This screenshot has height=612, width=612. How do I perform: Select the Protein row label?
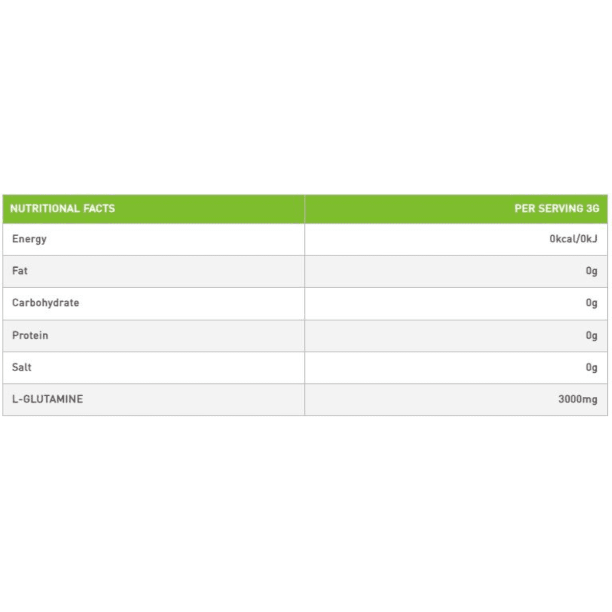[x=30, y=336]
